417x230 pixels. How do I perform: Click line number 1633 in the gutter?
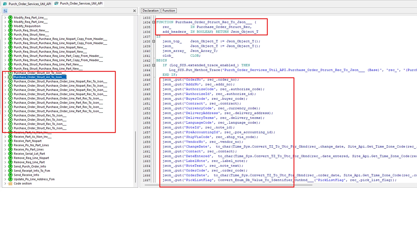pyautogui.click(x=146, y=18)
